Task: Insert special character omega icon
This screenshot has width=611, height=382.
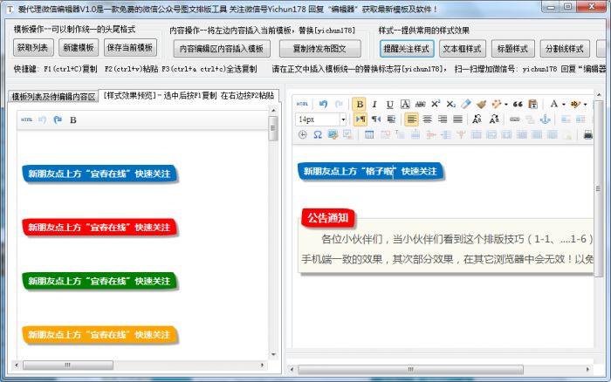Action: (318, 134)
